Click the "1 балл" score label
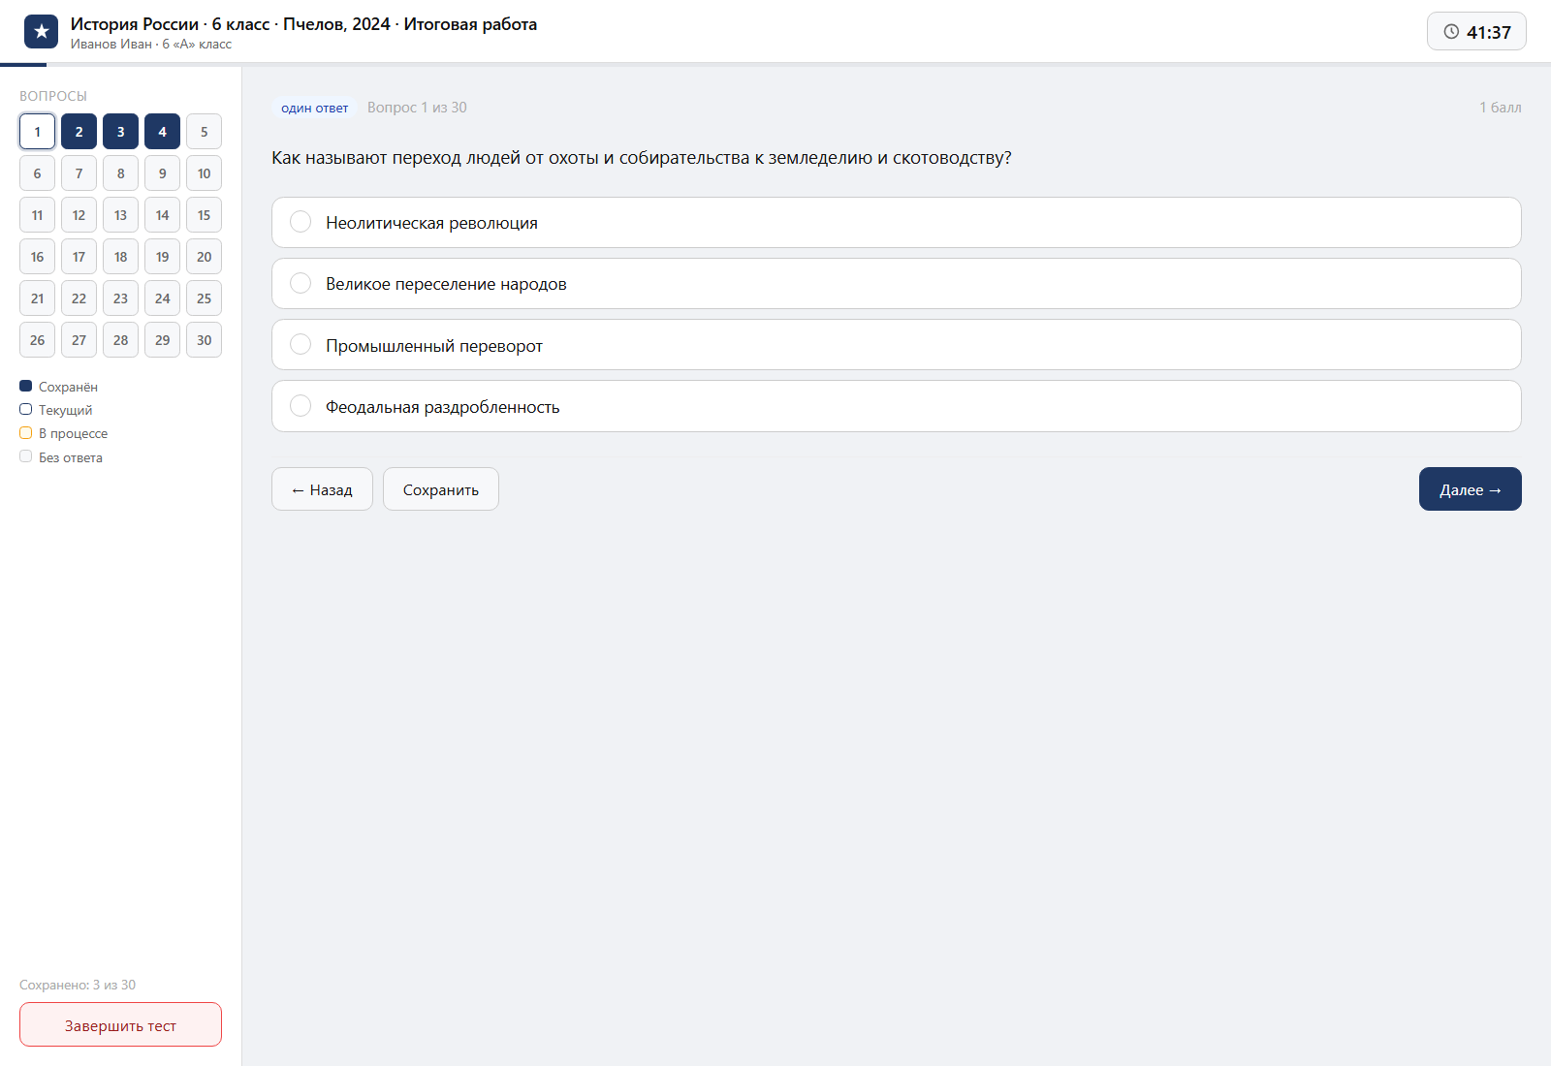Image resolution: width=1551 pixels, height=1066 pixels. pos(1500,108)
